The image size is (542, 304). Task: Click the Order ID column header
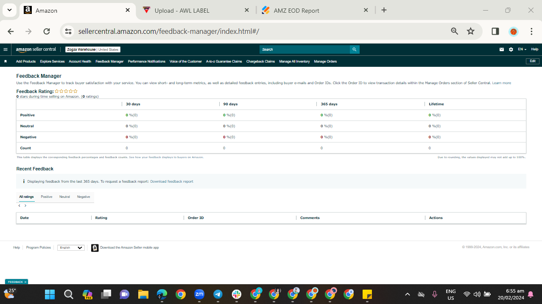pyautogui.click(x=196, y=218)
